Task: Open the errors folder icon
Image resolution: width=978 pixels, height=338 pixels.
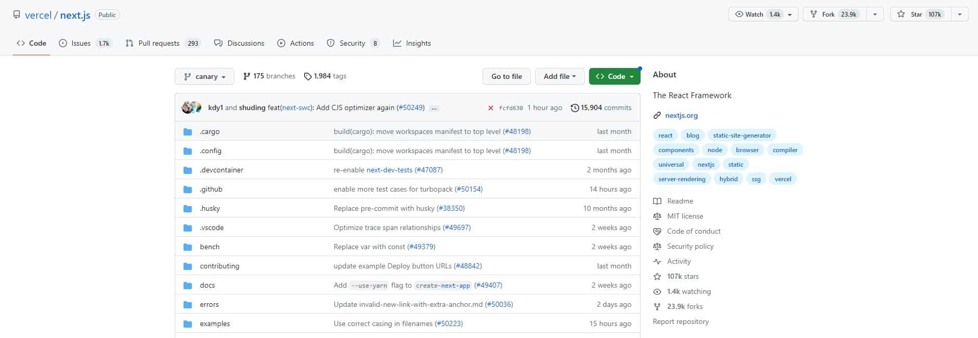Action: pos(188,305)
